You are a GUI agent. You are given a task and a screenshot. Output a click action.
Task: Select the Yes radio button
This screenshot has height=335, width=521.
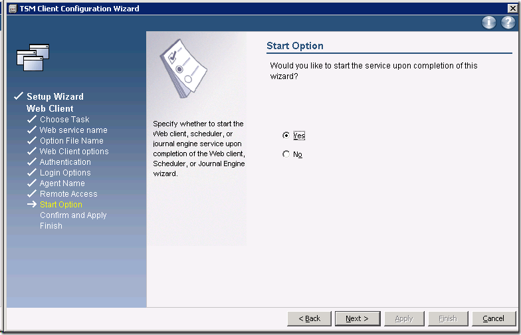[x=286, y=136]
